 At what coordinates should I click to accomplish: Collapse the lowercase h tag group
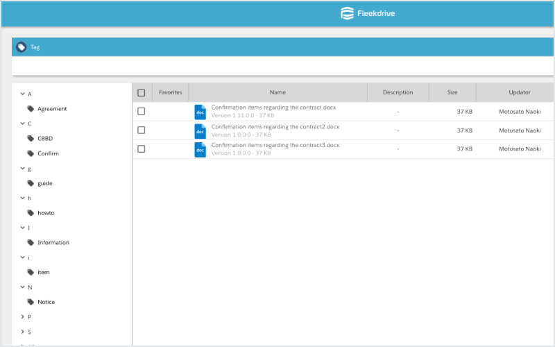point(23,198)
